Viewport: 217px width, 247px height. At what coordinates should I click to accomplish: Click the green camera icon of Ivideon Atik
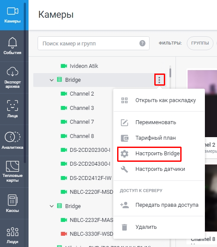64,66
